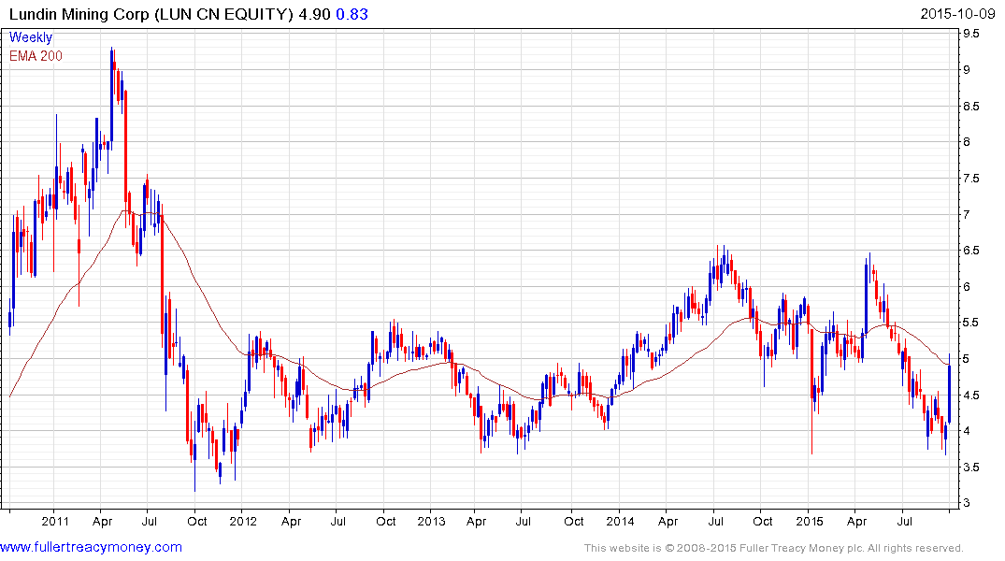This screenshot has height=561, width=1005.
Task: Click the Weekly interval label
Action: point(31,37)
